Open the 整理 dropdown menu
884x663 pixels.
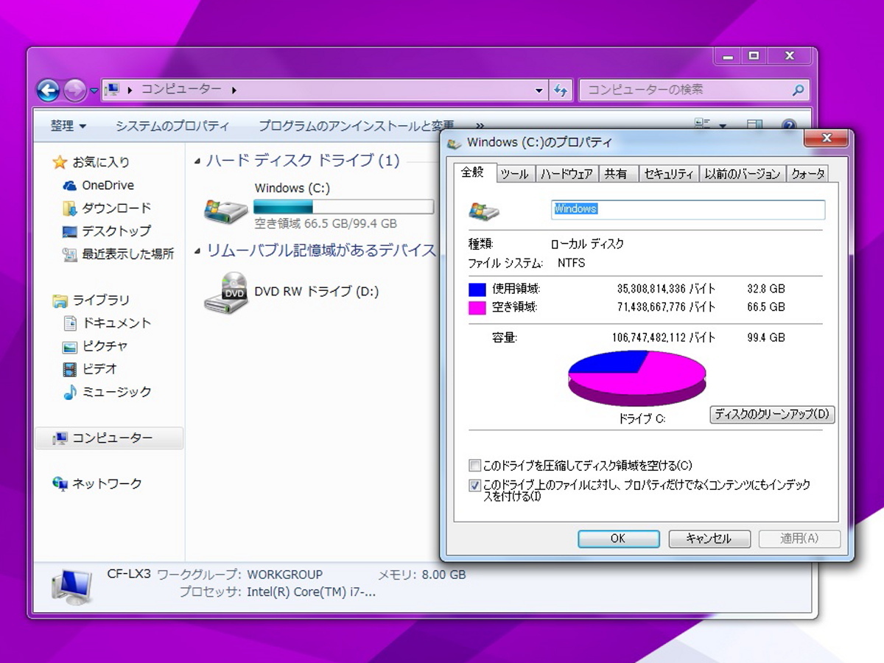(69, 126)
